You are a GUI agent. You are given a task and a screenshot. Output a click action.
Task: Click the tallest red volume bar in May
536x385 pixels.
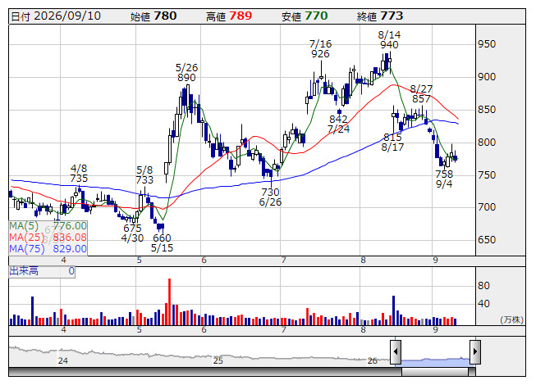[169, 301]
